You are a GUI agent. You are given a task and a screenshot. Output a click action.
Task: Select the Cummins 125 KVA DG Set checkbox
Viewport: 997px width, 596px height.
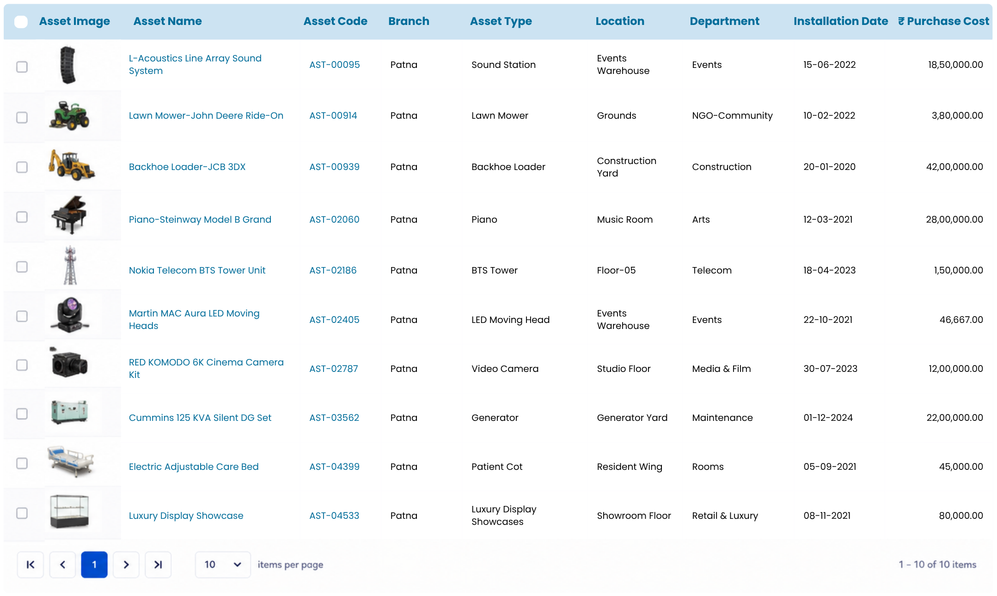22,414
